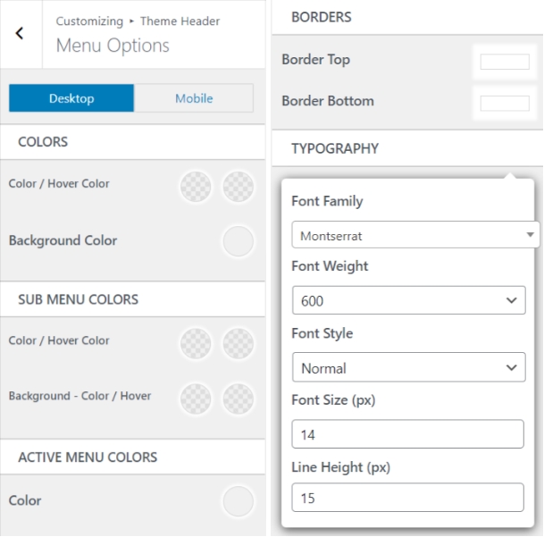Viewport: 544px width, 537px height.
Task: Switch to the Desktop tab
Action: [71, 98]
